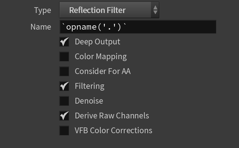Click the Type parameter label
239x148 pixels.
coord(43,10)
